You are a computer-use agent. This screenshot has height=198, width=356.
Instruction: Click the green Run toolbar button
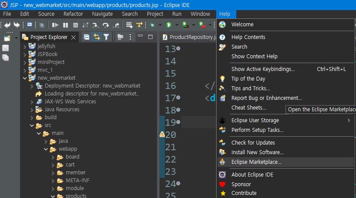[x=169, y=25]
